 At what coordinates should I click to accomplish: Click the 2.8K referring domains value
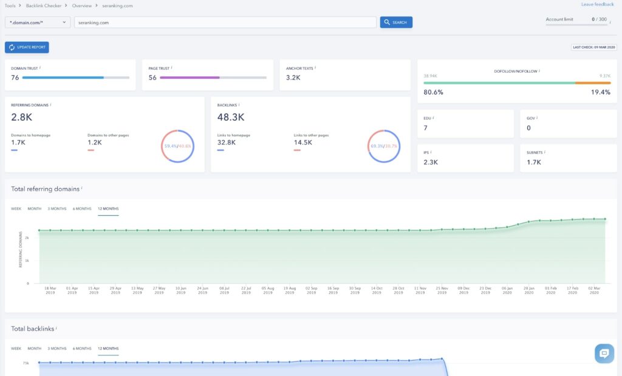(x=21, y=117)
